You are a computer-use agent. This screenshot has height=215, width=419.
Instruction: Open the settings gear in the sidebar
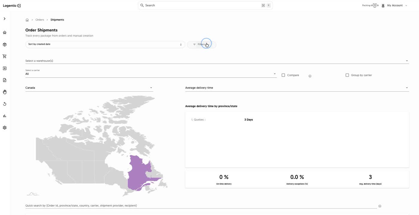pos(4,128)
